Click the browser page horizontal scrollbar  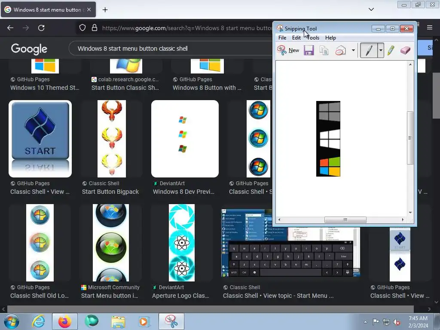tap(211, 309)
